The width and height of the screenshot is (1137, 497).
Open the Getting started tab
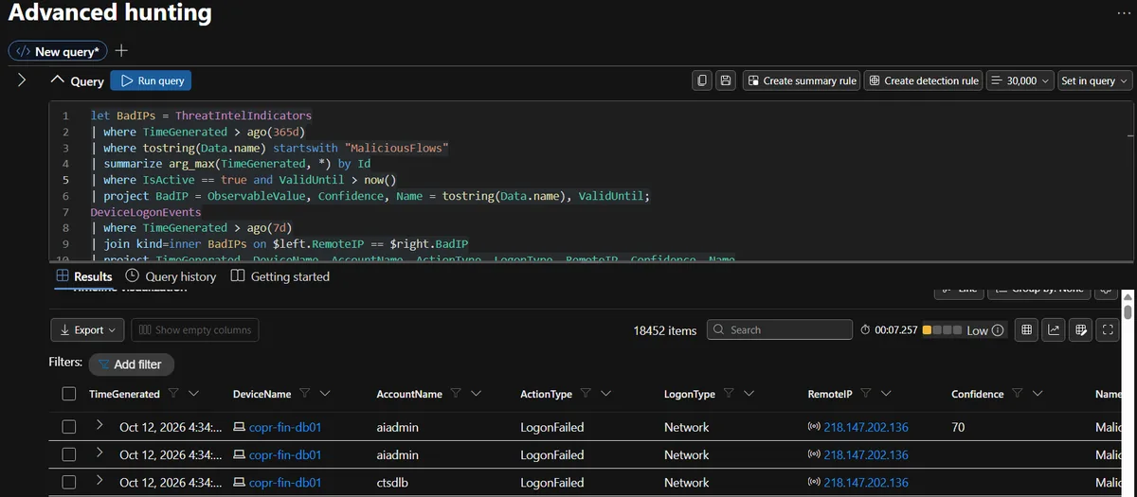[280, 276]
